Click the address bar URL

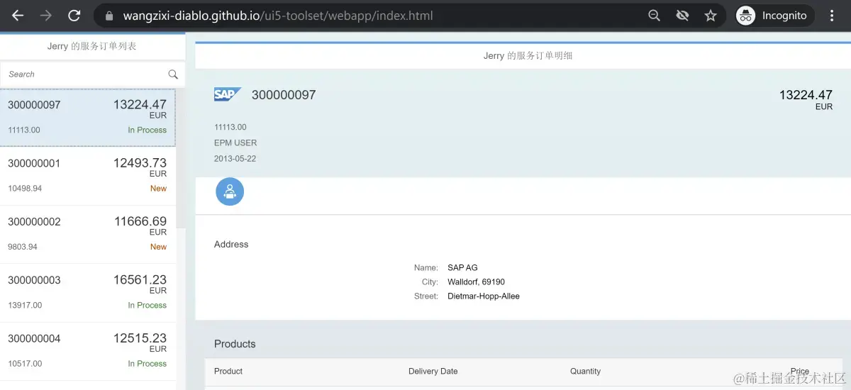[x=278, y=16]
